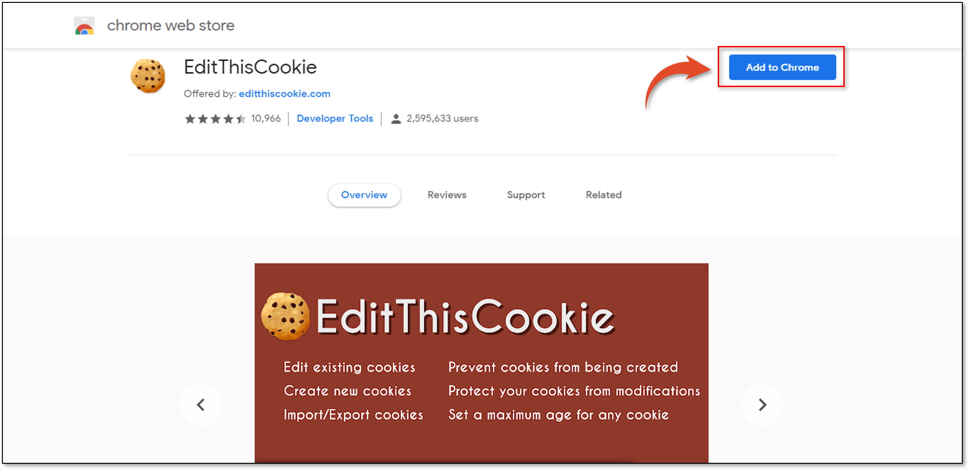The height and width of the screenshot is (470, 969).
Task: Add EditThisCookie to Chrome
Action: coord(782,67)
